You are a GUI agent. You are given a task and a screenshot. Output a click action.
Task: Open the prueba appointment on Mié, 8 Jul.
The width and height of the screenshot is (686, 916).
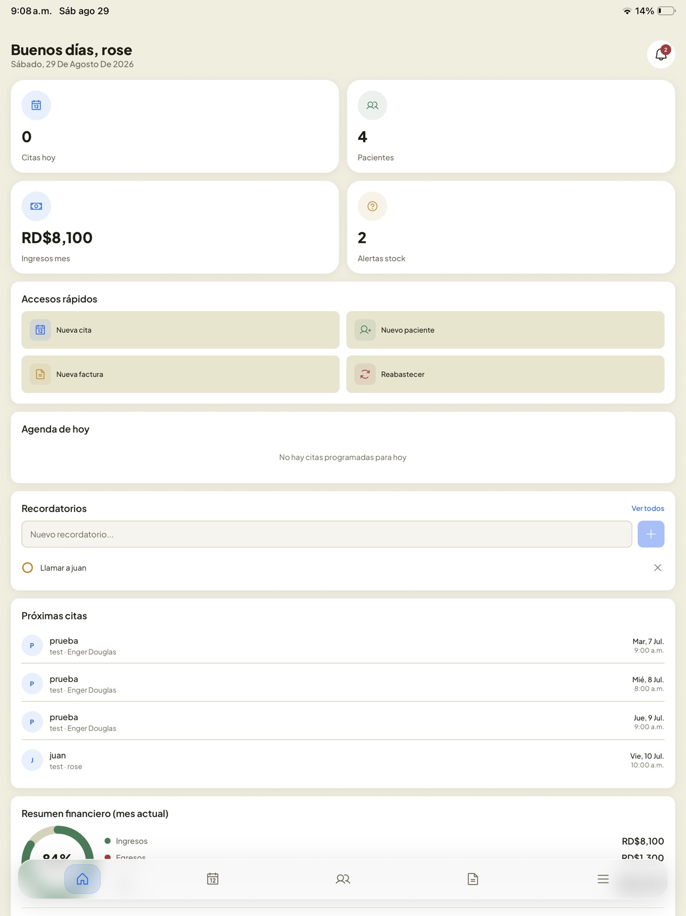[343, 683]
